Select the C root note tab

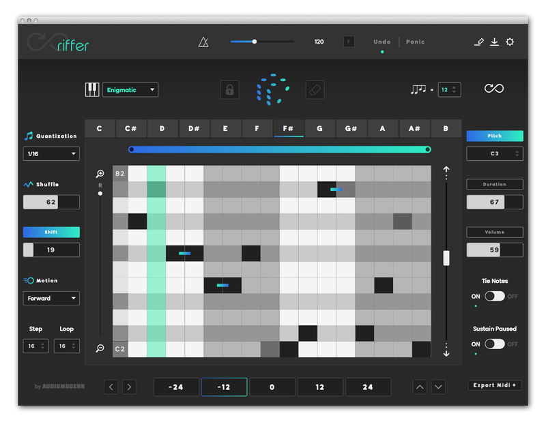[100, 128]
